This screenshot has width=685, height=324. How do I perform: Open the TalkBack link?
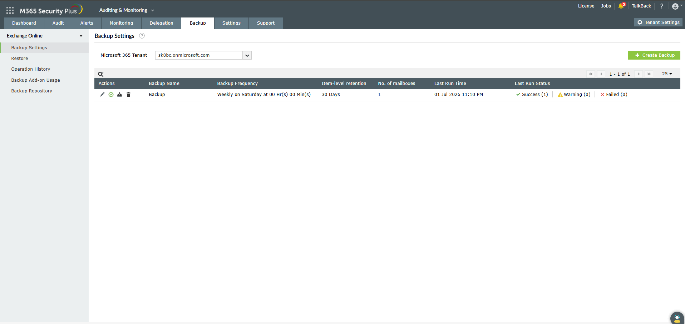pos(641,6)
